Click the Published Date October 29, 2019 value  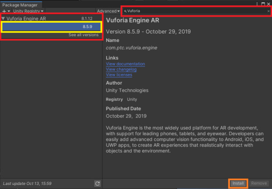[126, 116]
